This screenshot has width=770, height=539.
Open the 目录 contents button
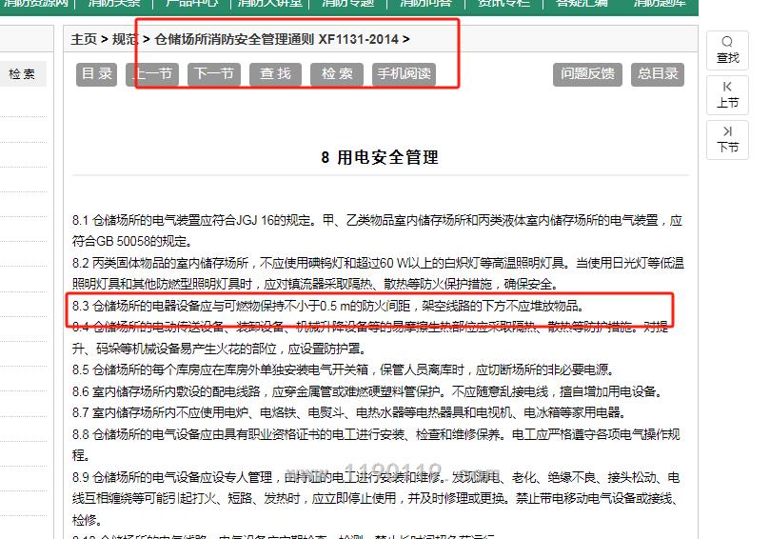point(97,74)
